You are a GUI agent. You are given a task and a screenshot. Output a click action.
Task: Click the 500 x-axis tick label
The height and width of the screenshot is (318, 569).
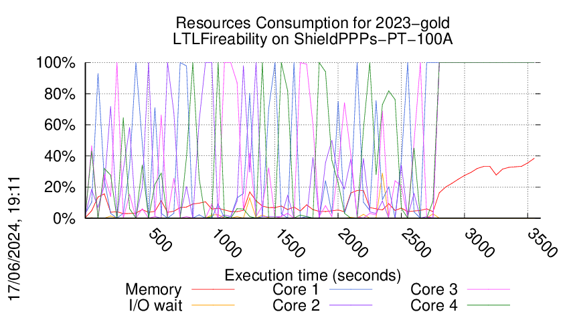coord(160,240)
